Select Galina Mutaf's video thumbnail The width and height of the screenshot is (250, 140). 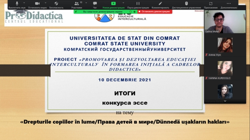(225, 20)
